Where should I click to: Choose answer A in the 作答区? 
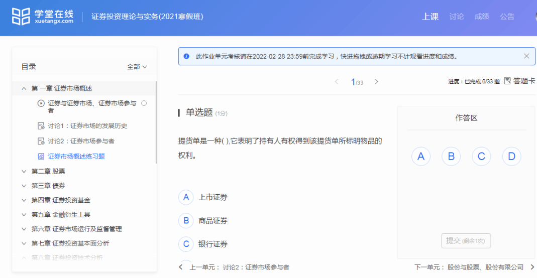420,157
